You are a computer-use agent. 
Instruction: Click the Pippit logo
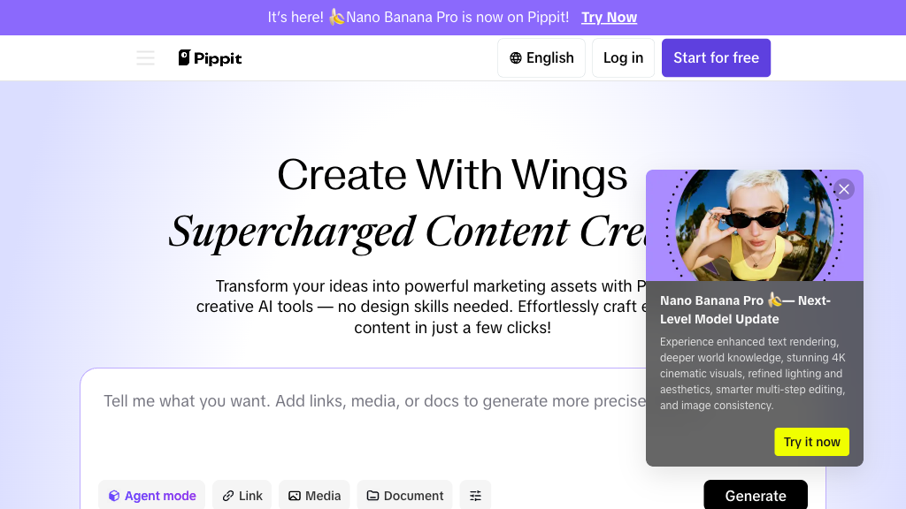[210, 57]
